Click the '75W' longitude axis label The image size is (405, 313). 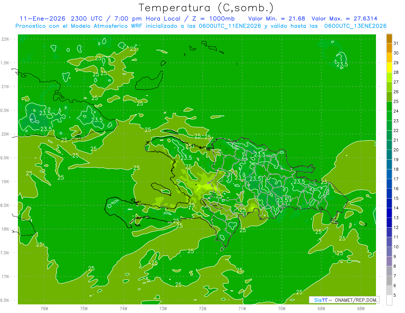point(84,309)
